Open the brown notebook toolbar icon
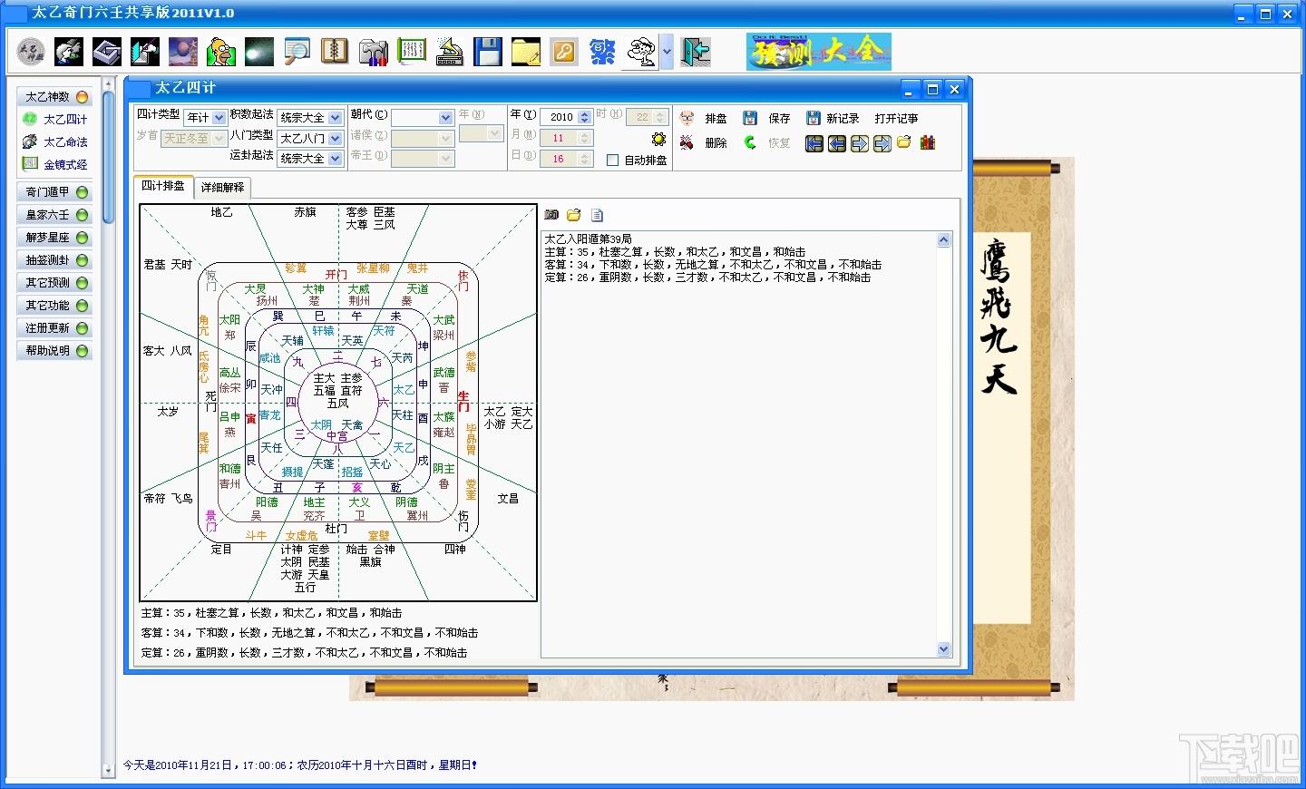 [335, 52]
